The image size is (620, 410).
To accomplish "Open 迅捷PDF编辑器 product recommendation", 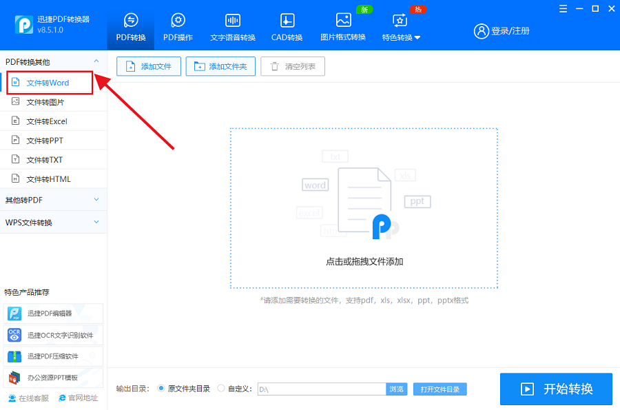I will point(53,314).
